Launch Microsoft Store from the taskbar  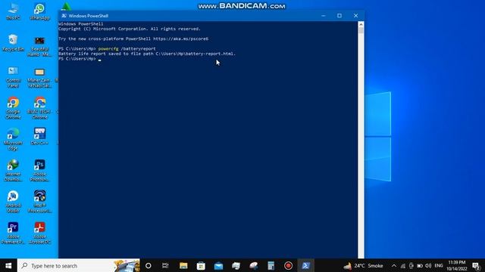point(201,265)
